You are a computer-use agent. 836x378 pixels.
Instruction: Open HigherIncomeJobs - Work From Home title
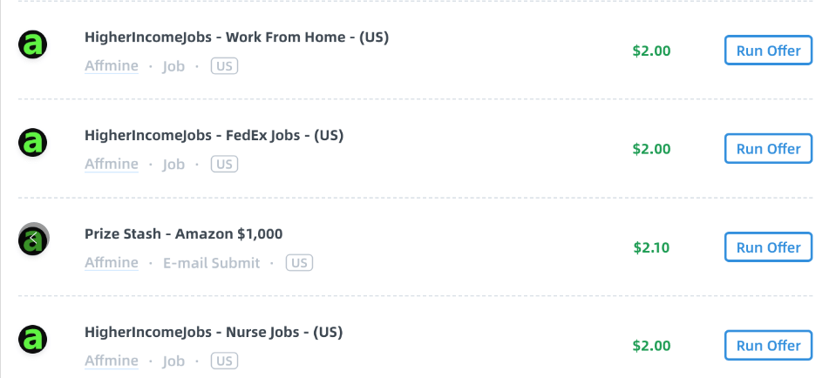(x=237, y=37)
